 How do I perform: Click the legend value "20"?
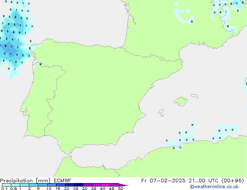[67, 188]
